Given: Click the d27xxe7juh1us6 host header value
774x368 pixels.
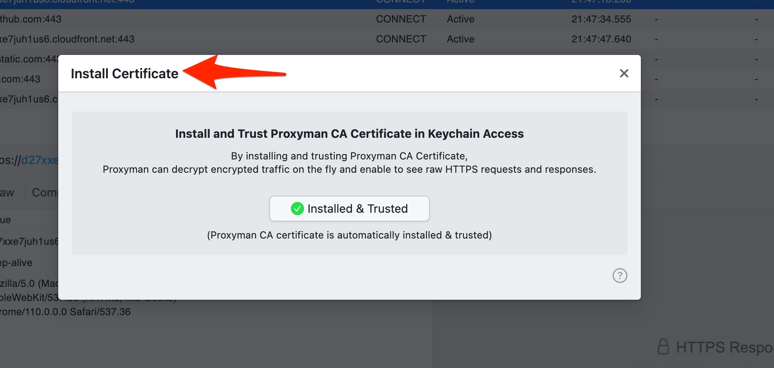Looking at the screenshot, I should [x=29, y=241].
